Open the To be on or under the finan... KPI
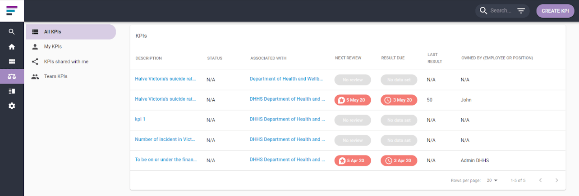Viewport: 579px width, 196px height. (165, 160)
